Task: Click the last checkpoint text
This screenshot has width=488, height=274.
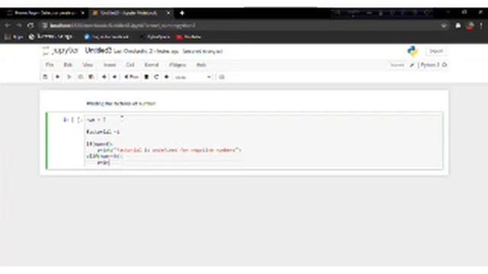Action: pyautogui.click(x=146, y=51)
